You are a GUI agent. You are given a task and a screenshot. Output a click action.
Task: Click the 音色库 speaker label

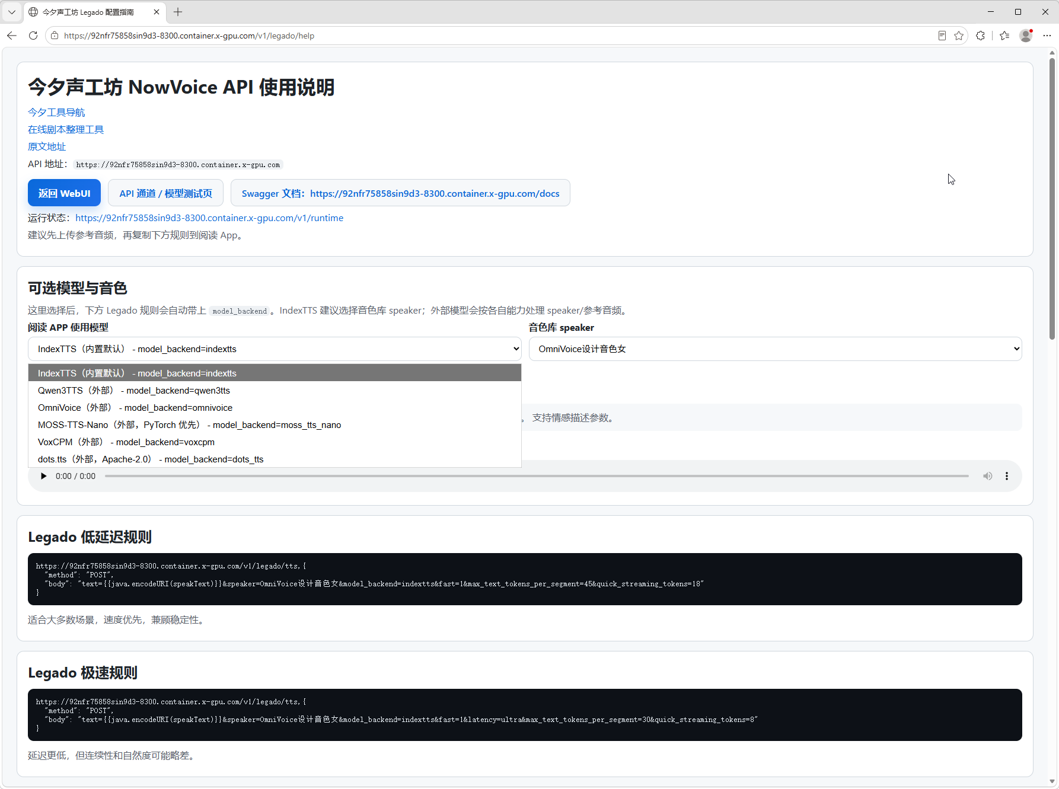pyautogui.click(x=562, y=328)
